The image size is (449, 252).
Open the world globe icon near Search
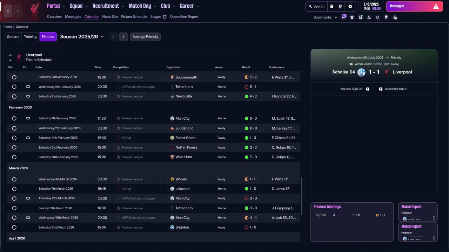pos(340,6)
